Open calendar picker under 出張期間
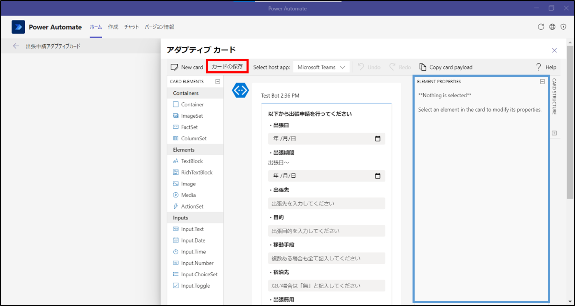 tap(378, 176)
